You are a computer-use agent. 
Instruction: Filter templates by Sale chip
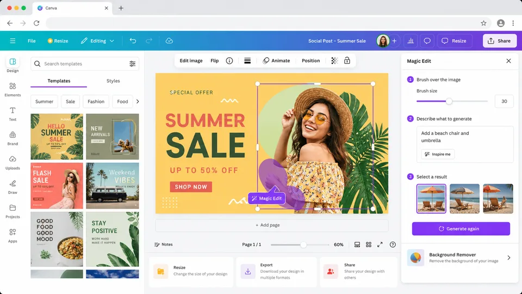click(70, 101)
